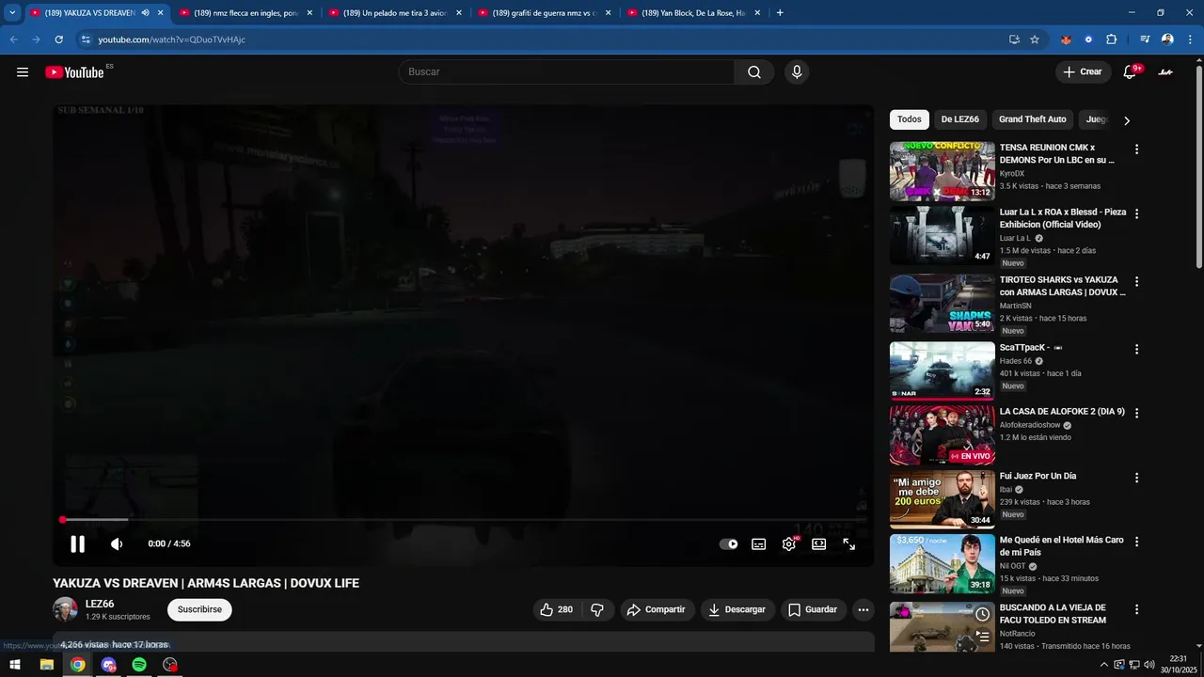
Task: Open OBS Studio from the taskbar
Action: (170, 665)
